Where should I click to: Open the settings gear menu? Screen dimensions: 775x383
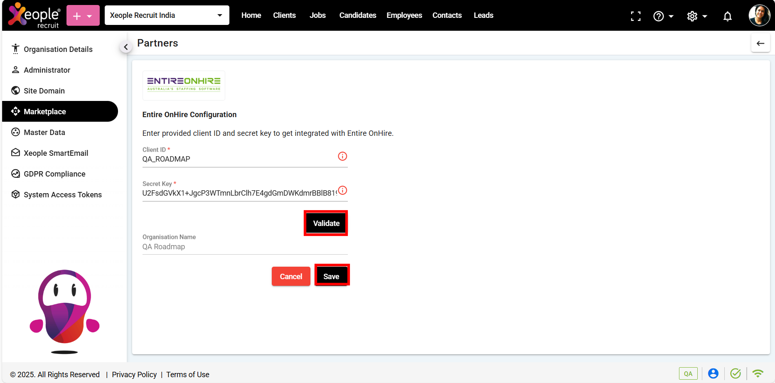[697, 16]
